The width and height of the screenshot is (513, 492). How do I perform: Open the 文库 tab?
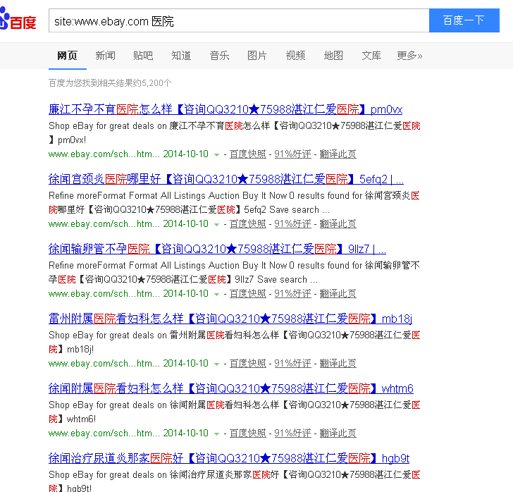click(x=371, y=56)
